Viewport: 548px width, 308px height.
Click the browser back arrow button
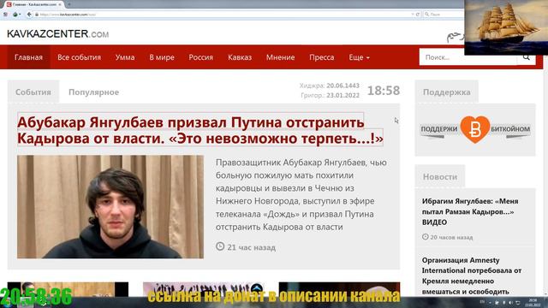(29, 15)
